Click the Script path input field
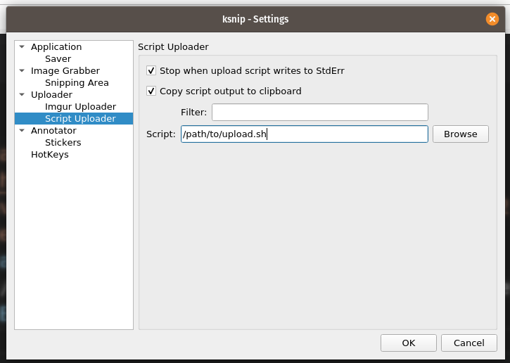 tap(305, 134)
